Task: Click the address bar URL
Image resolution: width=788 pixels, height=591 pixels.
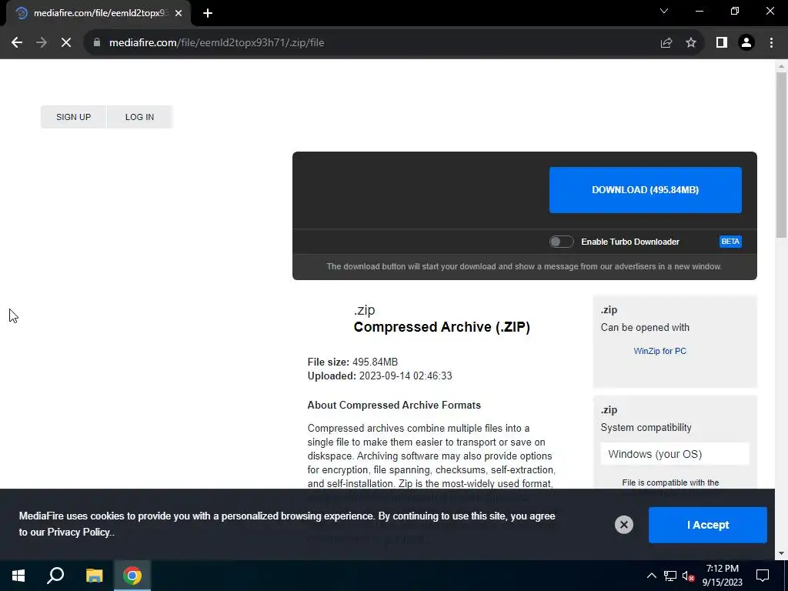Action: pos(216,43)
